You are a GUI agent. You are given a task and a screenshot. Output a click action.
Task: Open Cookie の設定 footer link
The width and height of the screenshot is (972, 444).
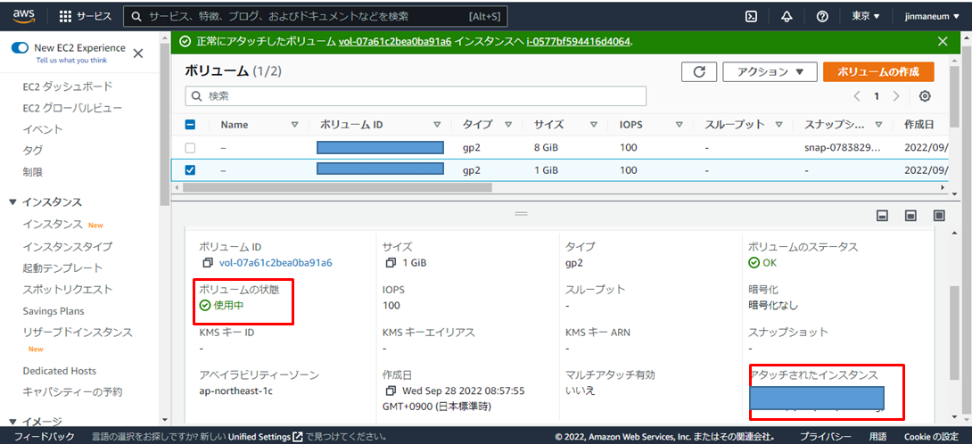coord(931,437)
